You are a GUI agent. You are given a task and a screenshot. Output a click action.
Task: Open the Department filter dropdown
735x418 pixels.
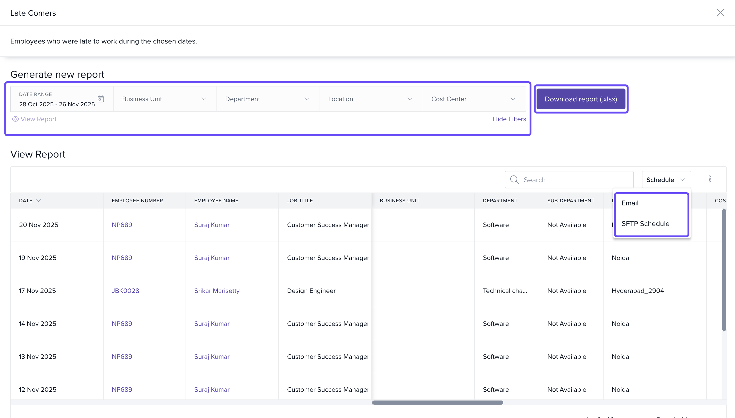coord(268,99)
